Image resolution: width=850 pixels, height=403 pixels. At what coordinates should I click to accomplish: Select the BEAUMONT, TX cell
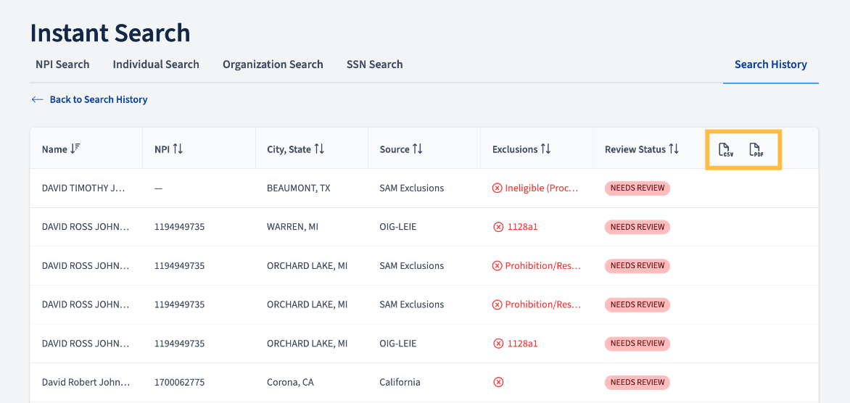click(299, 188)
